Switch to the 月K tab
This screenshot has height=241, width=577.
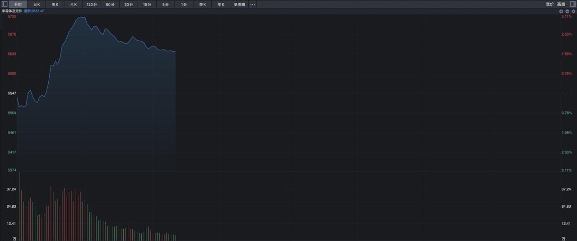[73, 4]
